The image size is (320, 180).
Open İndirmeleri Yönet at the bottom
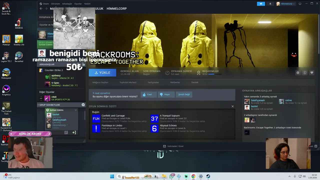pos(173,146)
